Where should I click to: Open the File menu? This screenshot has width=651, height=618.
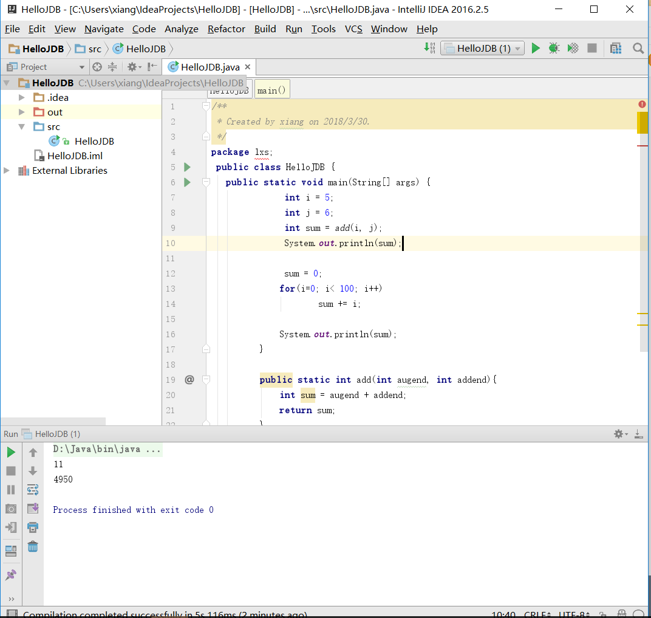(12, 29)
